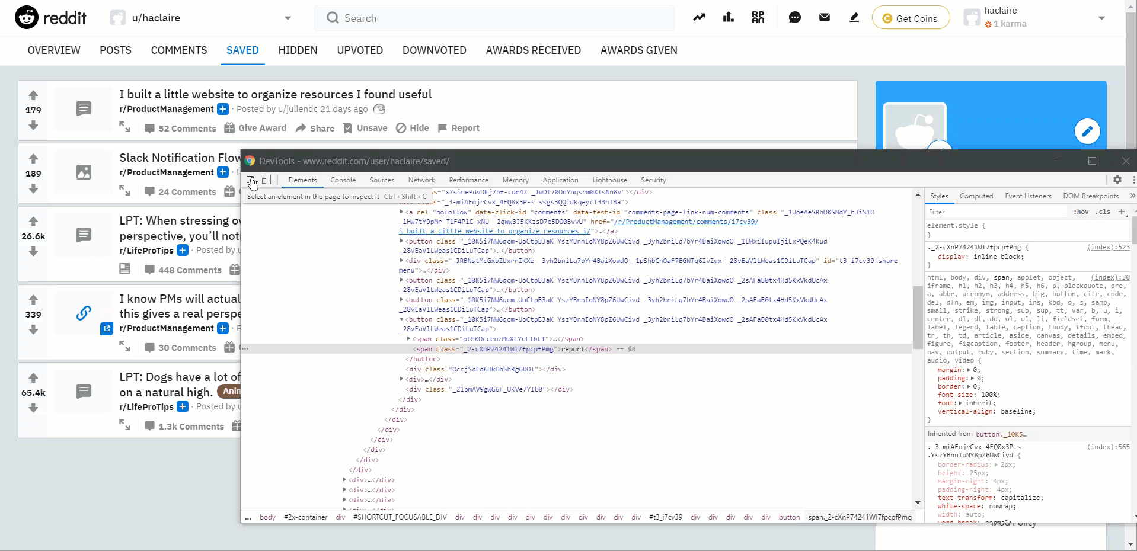Expand the padding property triangle in Styles
Image resolution: width=1137 pixels, height=551 pixels.
coord(972,378)
